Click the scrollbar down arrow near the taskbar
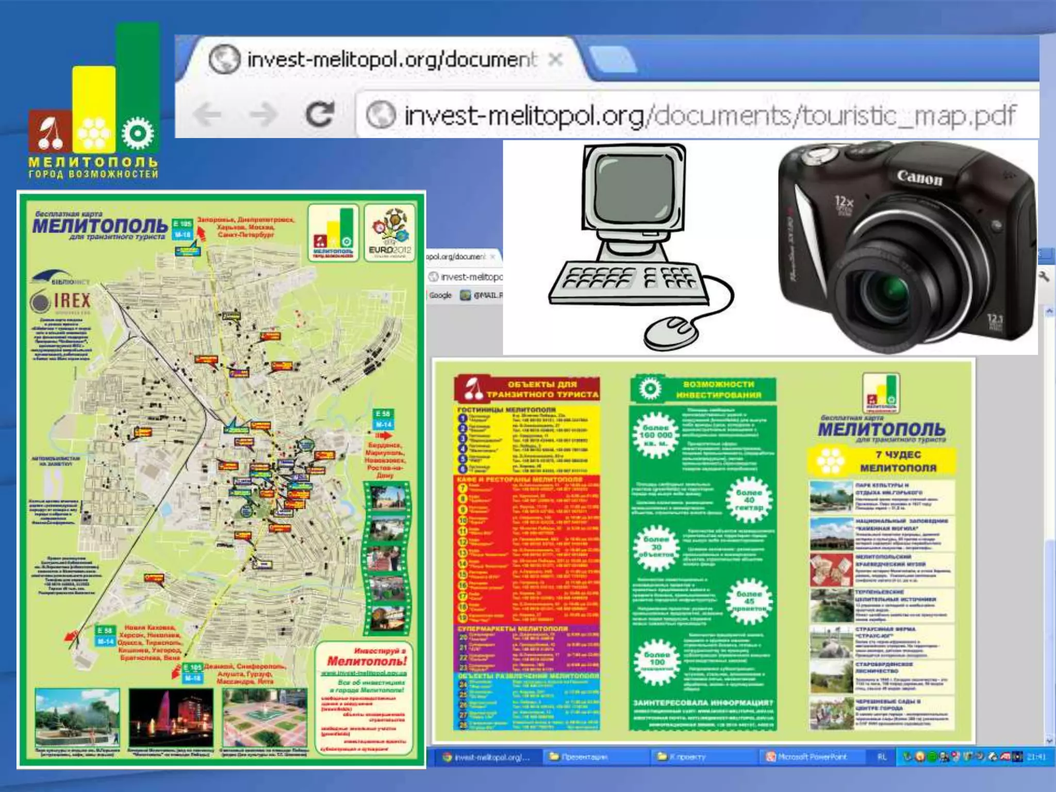Screen dimensions: 1056x792 click(1049, 740)
